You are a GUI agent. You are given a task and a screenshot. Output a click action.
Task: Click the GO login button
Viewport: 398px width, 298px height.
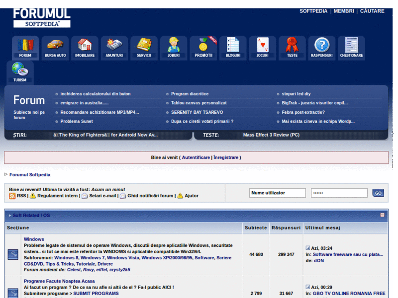pos(378,193)
